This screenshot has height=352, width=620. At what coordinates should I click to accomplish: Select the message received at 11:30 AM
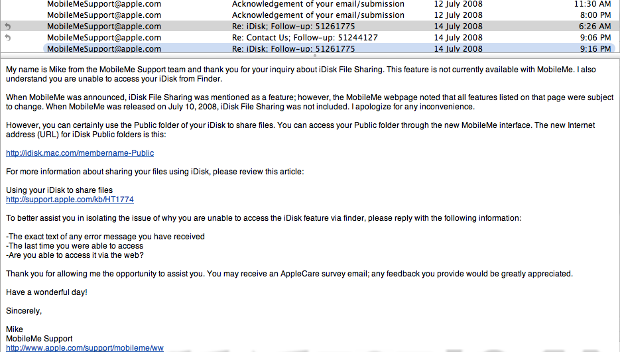tap(310, 4)
